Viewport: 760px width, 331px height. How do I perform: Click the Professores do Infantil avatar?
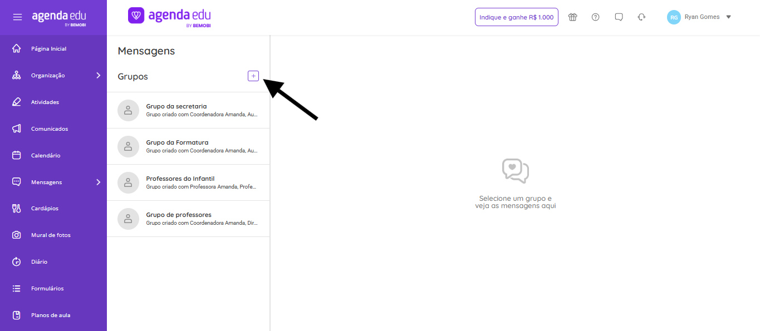(128, 182)
